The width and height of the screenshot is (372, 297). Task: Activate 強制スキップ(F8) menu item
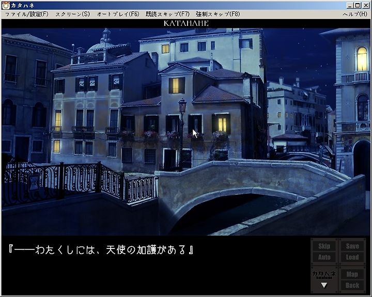218,14
